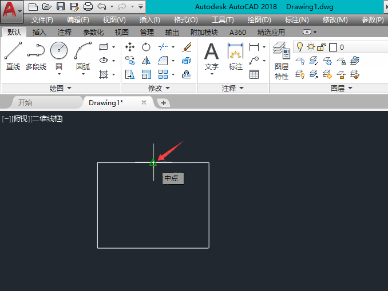Image resolution: width=388 pixels, height=291 pixels.
Task: Select the Multileader tool
Action: coord(254,61)
